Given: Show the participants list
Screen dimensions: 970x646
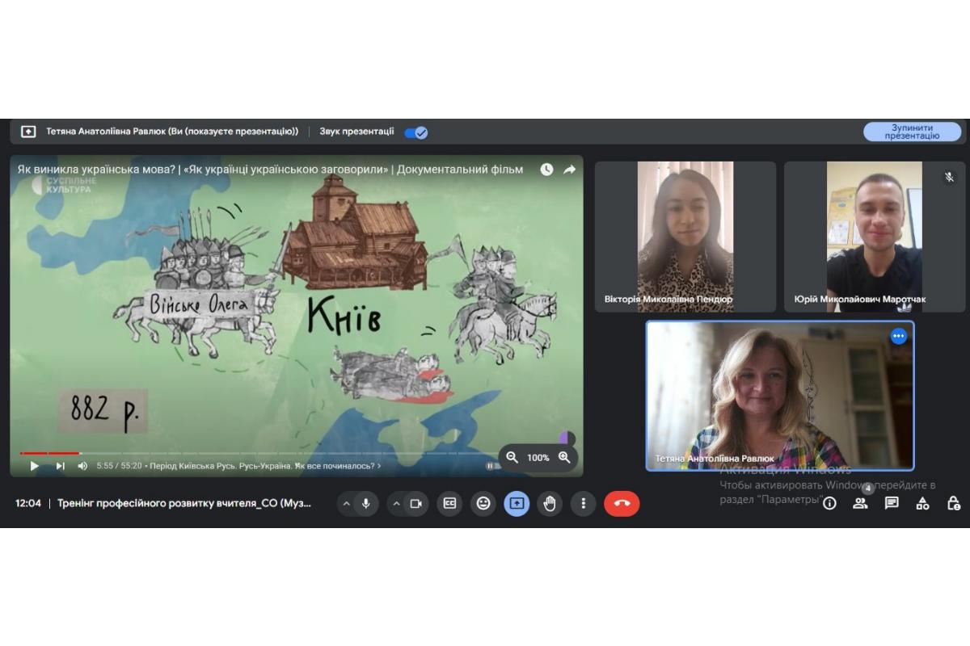Looking at the screenshot, I should tap(860, 503).
